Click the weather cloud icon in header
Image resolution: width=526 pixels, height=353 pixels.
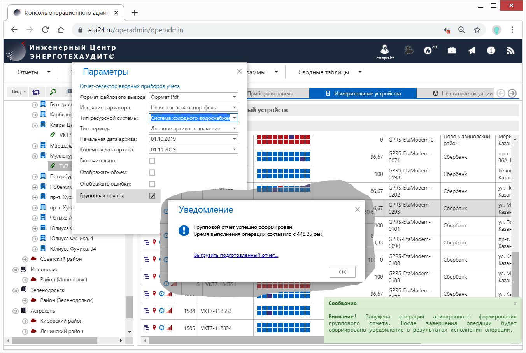coord(409,50)
